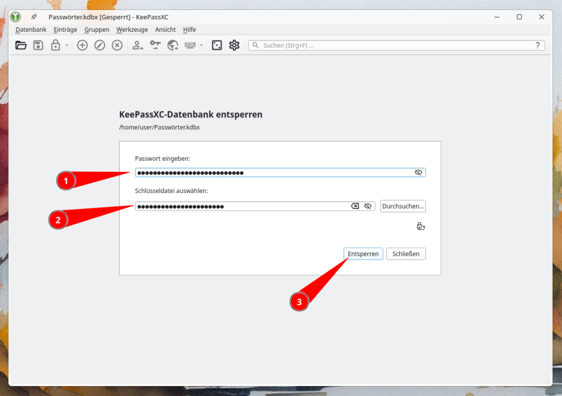
Task: Refresh hardware key detection icon
Action: 421,227
